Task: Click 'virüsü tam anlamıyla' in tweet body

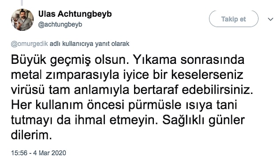Action: click(70, 90)
